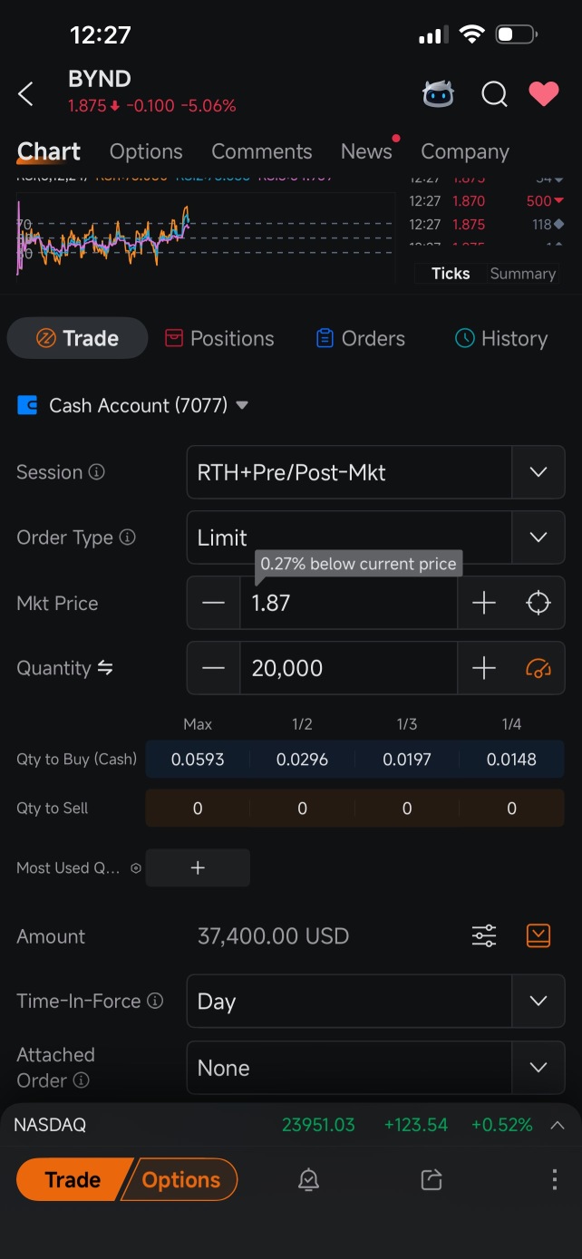Image resolution: width=582 pixels, height=1259 pixels.
Task: Tap the orange collapse box icon near Amount
Action: click(x=538, y=936)
